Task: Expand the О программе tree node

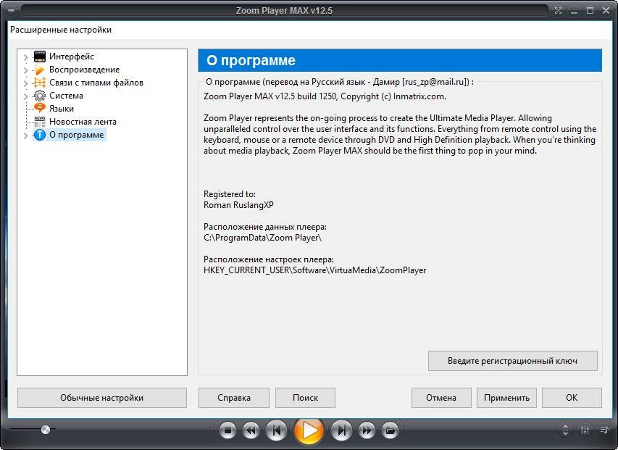Action: [25, 136]
